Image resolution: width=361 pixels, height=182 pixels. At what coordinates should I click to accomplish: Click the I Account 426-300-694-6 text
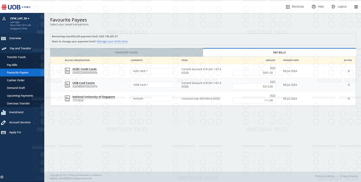point(201,99)
